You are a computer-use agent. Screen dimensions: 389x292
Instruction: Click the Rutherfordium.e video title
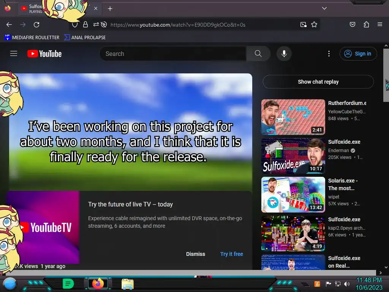click(347, 103)
